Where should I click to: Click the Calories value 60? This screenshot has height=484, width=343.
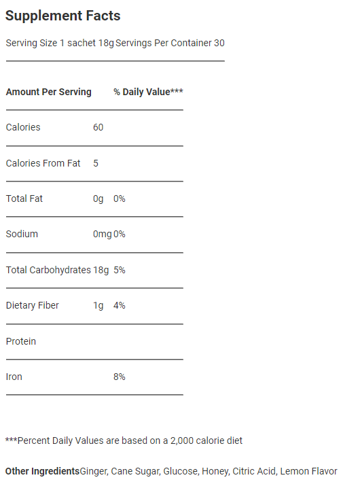point(98,127)
